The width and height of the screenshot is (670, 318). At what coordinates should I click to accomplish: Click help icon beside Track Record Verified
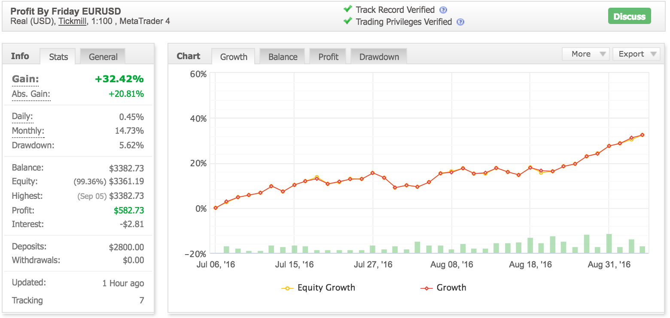[x=443, y=10]
